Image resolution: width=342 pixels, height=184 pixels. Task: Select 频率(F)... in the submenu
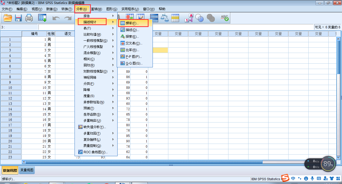pos(135,23)
